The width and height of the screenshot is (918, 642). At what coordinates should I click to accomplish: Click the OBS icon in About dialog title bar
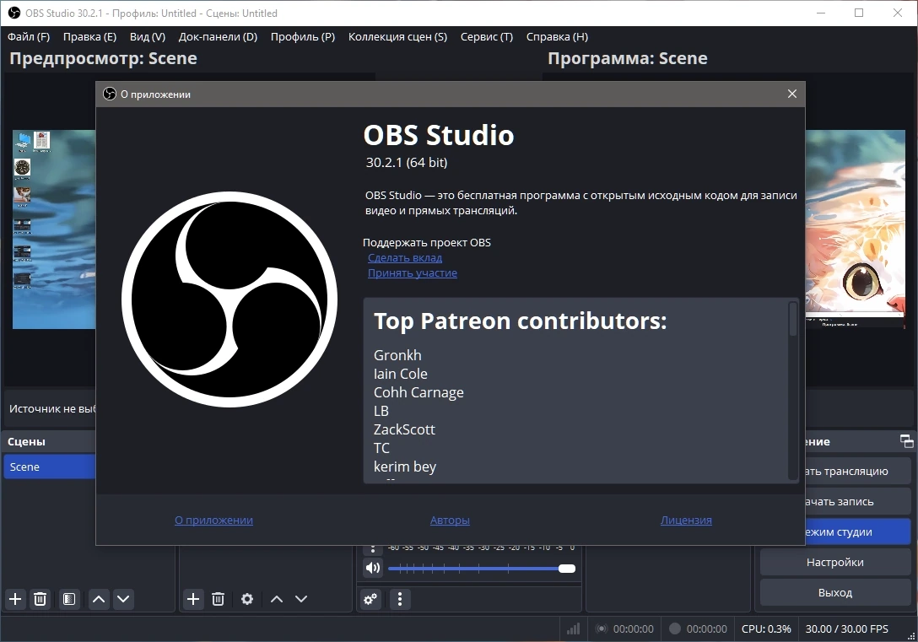(x=110, y=94)
